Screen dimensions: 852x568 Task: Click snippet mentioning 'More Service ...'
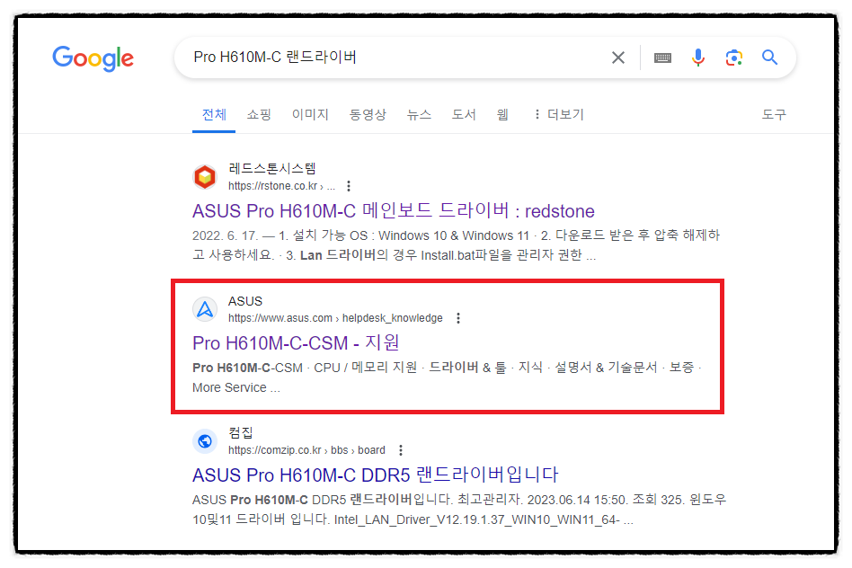click(447, 377)
